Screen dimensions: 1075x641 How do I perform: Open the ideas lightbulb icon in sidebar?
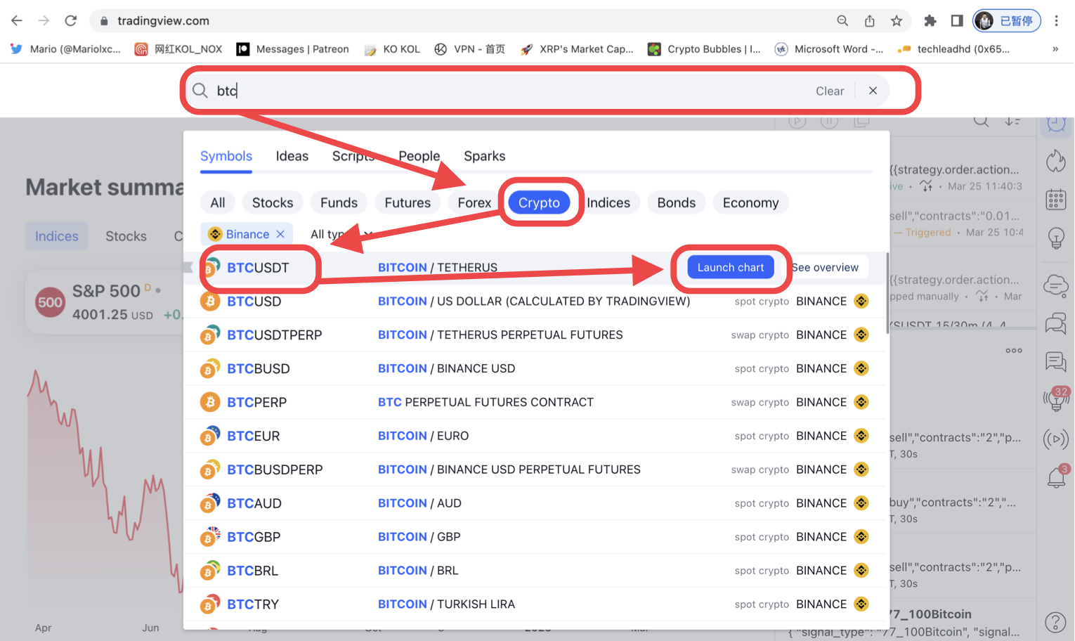pyautogui.click(x=1055, y=238)
